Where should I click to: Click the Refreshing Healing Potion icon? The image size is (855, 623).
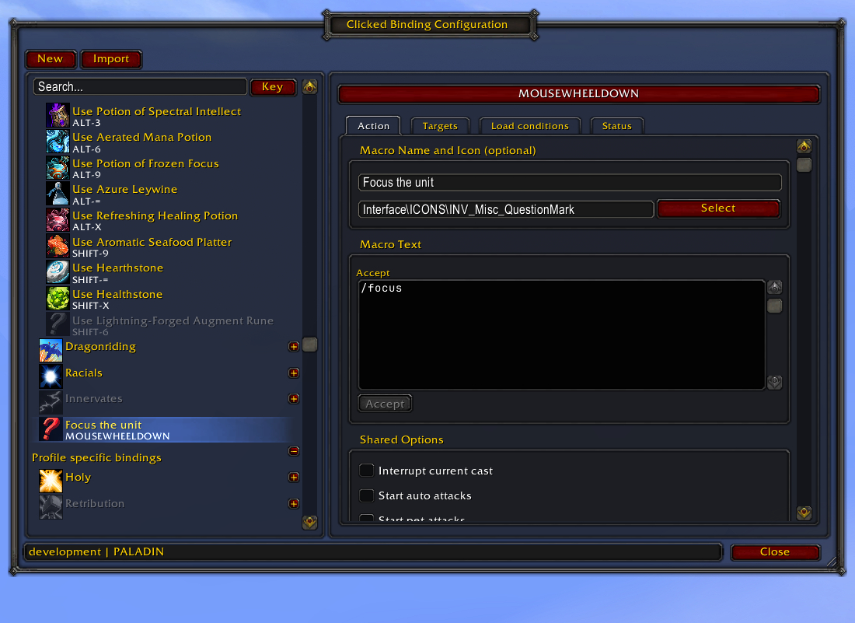coord(58,220)
